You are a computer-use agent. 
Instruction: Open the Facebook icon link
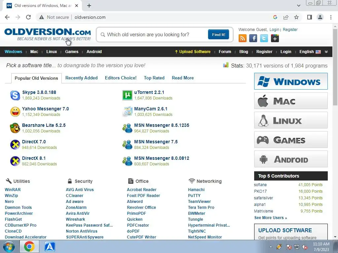coord(253,38)
